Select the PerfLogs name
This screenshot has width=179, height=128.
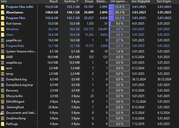pyautogui.click(x=12, y=124)
